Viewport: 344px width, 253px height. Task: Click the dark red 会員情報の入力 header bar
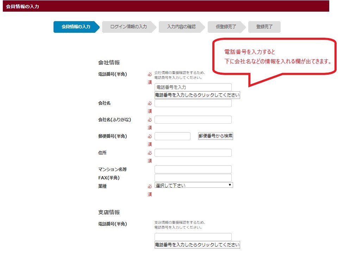(166, 6)
